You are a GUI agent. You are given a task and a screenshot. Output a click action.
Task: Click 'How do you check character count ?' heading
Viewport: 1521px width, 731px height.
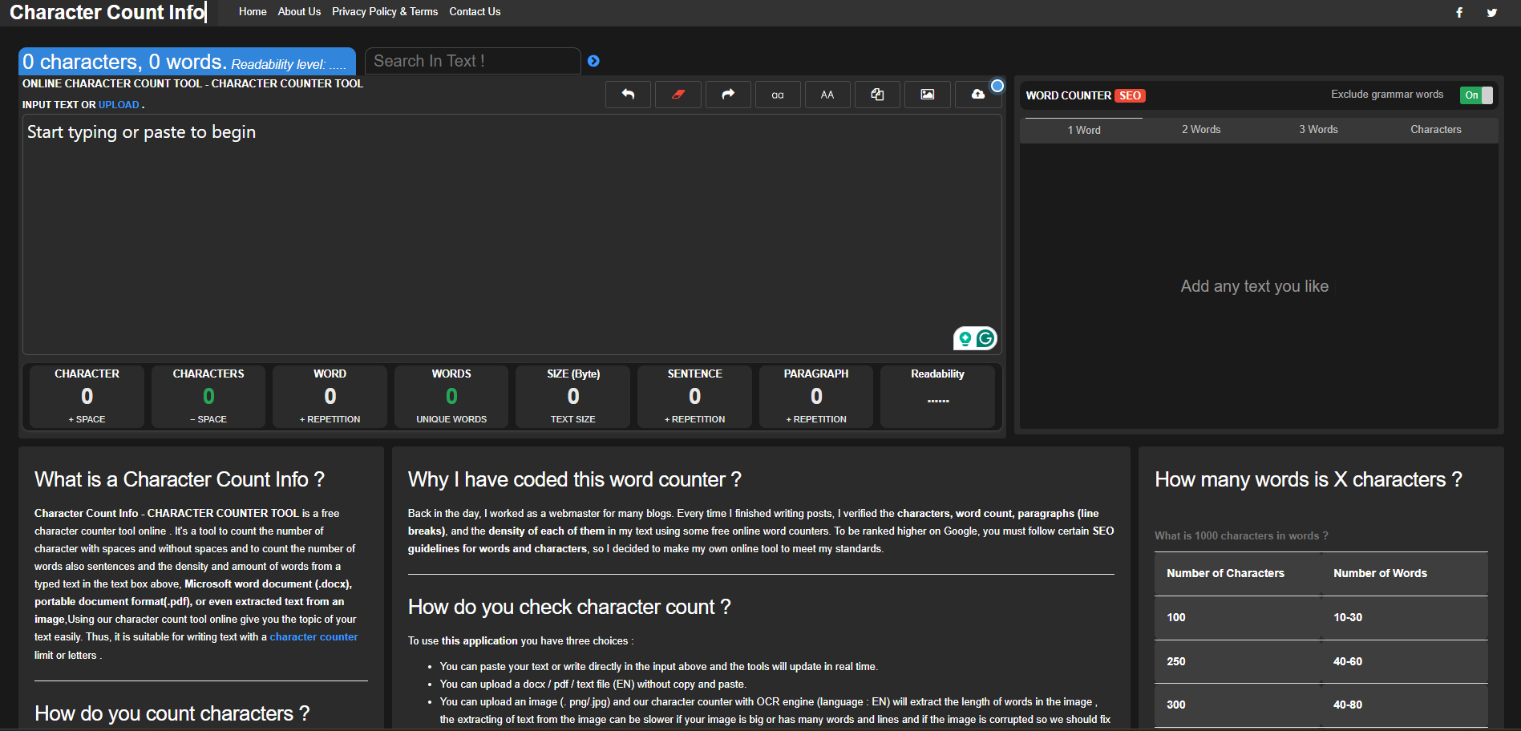569,607
